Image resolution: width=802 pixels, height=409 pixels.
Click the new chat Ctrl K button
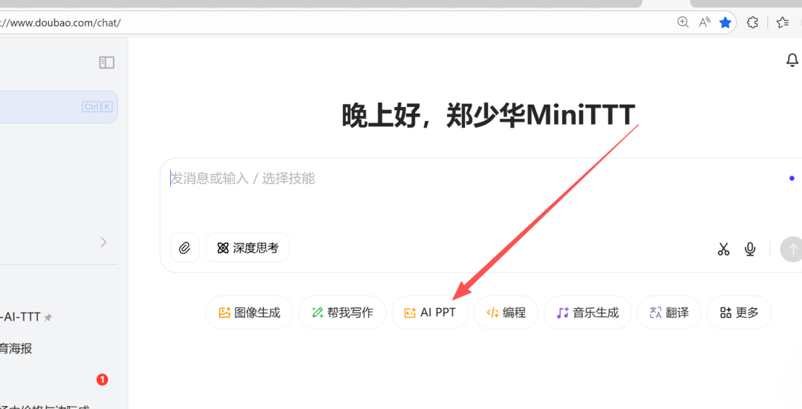(x=59, y=107)
